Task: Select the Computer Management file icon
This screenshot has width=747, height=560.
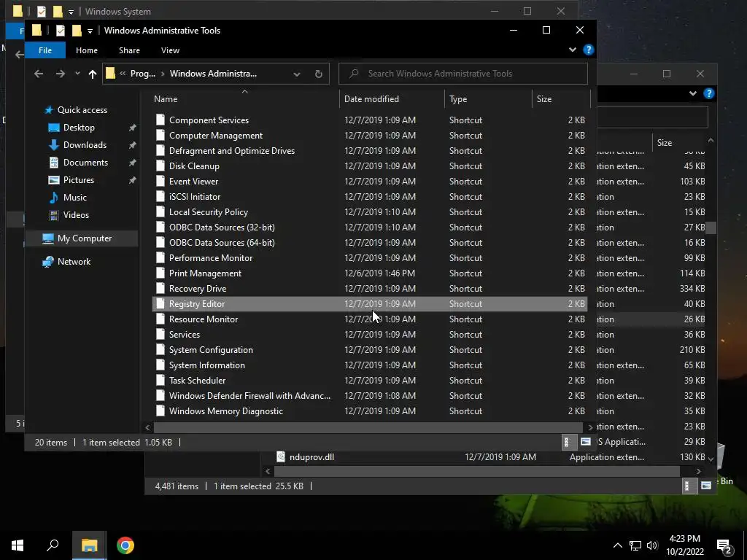Action: [160, 135]
